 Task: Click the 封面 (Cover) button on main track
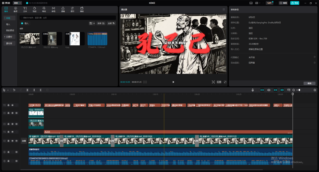click(x=24, y=141)
